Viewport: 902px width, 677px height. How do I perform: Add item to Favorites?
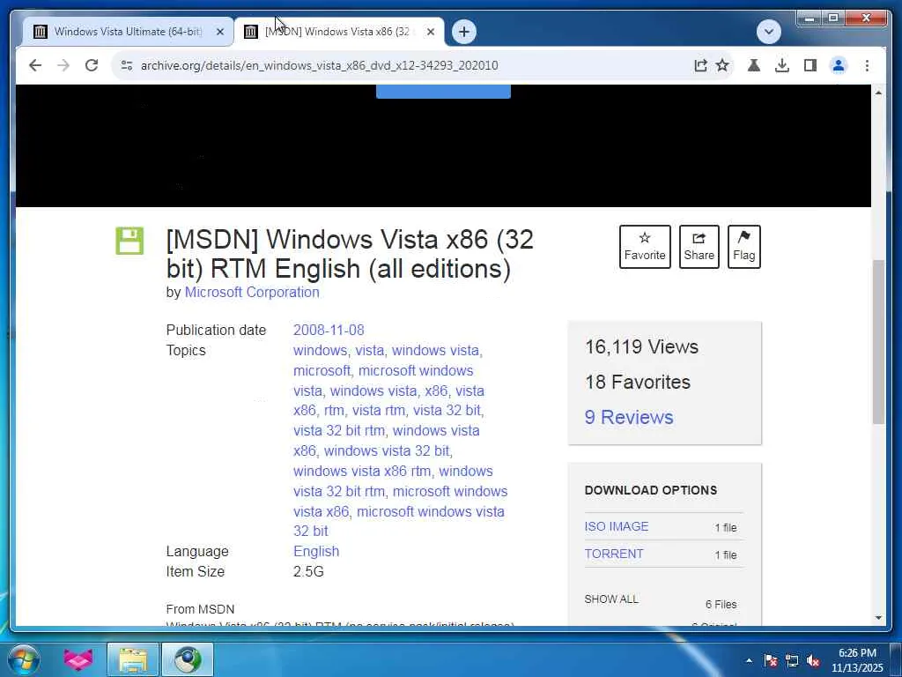click(x=645, y=247)
